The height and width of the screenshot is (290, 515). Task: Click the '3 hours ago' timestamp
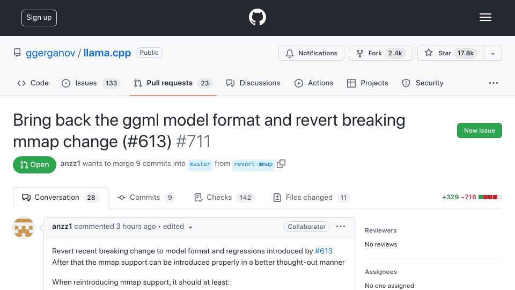tap(136, 227)
